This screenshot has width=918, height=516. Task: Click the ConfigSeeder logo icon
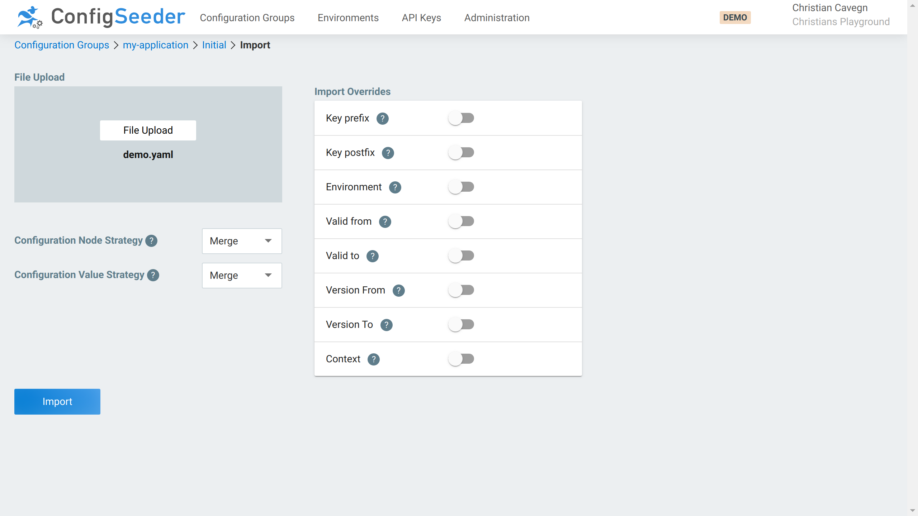point(29,17)
